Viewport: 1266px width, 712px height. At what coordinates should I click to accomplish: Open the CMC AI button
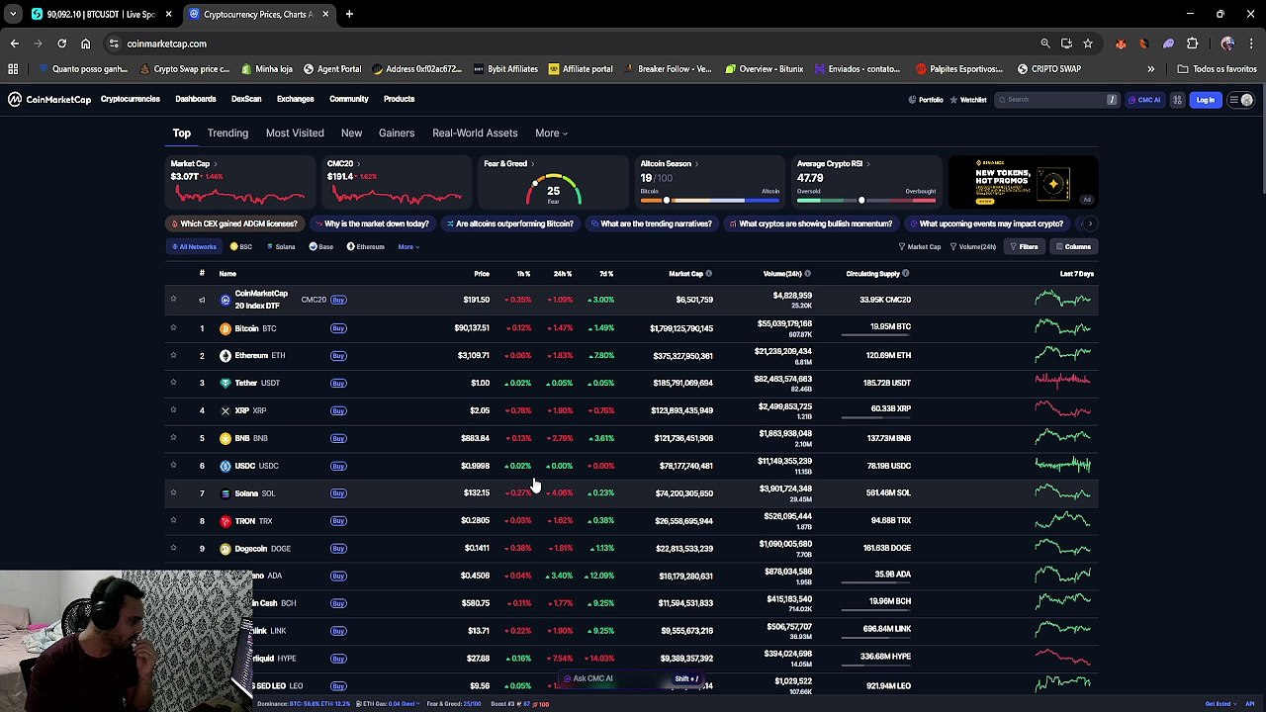tap(1144, 100)
